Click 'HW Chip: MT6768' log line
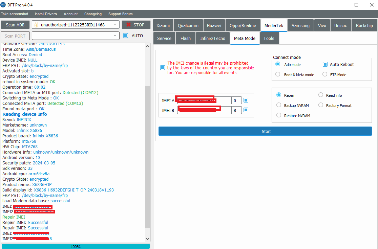Viewport: 378px width, 249px height. [x=20, y=146]
